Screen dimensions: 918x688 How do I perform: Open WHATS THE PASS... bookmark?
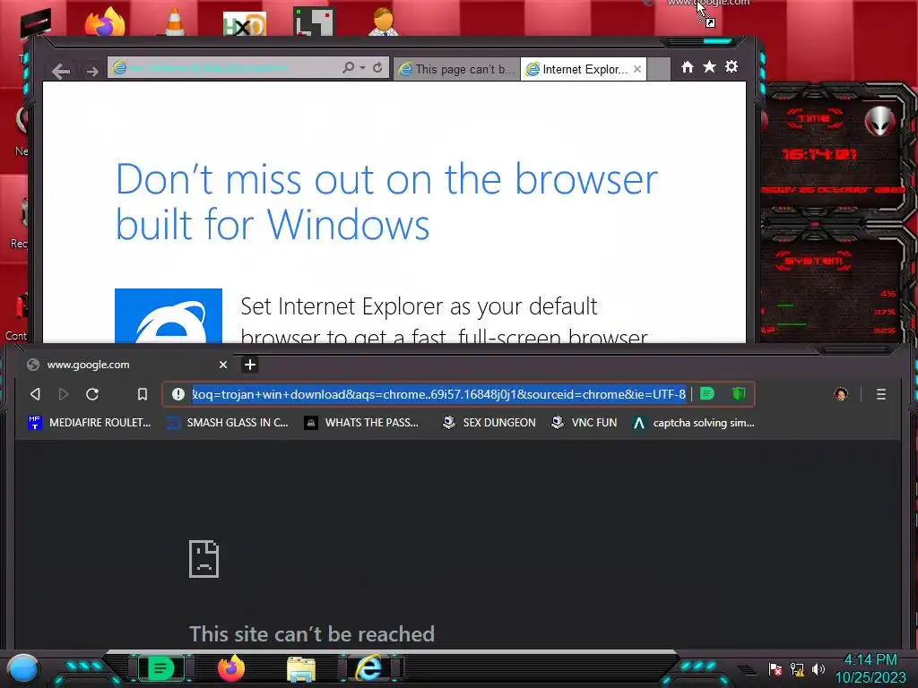361,423
